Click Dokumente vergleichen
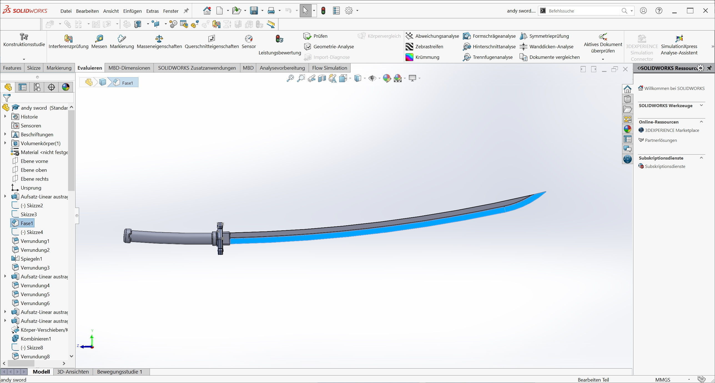Image resolution: width=715 pixels, height=383 pixels. pyautogui.click(x=550, y=57)
